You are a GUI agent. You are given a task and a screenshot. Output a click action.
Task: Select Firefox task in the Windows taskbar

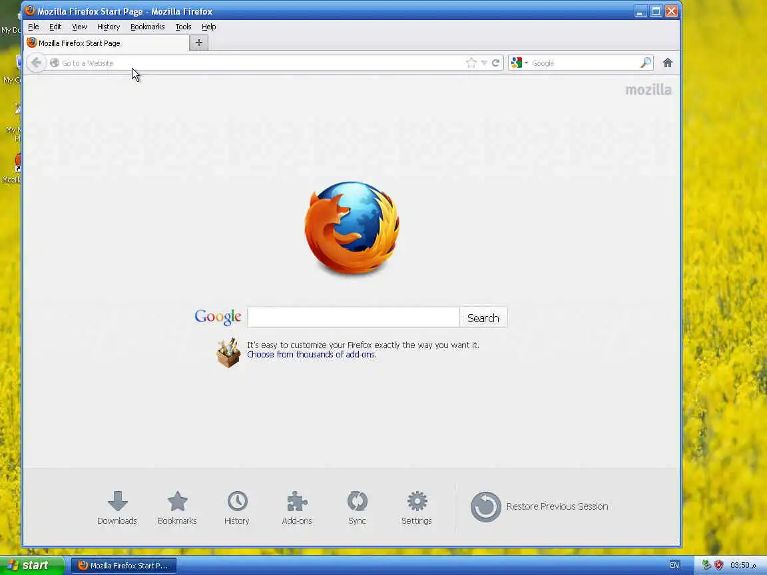(x=124, y=566)
